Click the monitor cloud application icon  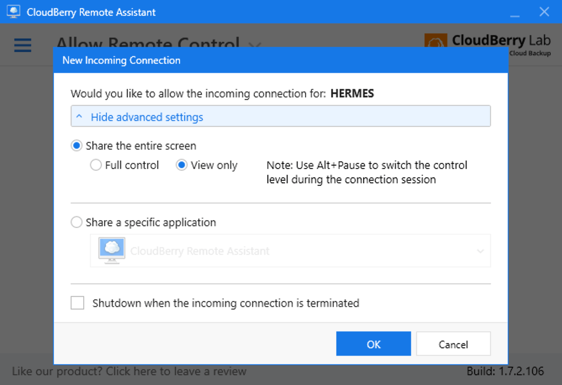[112, 251]
